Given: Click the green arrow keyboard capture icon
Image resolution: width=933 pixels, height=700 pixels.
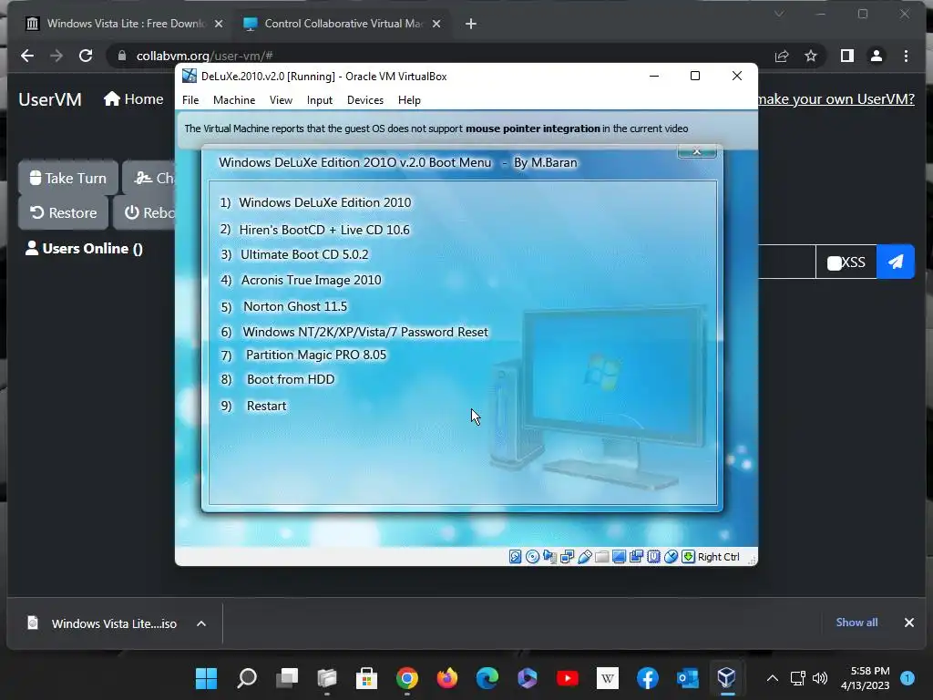Looking at the screenshot, I should pyautogui.click(x=688, y=557).
